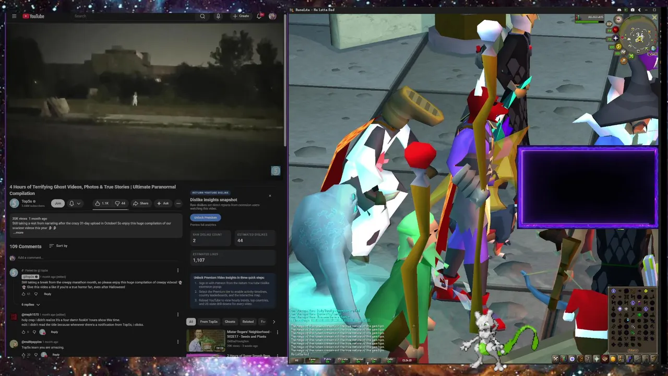The height and width of the screenshot is (376, 668).
Task: Select the All chip in related videos
Action: [x=191, y=322]
